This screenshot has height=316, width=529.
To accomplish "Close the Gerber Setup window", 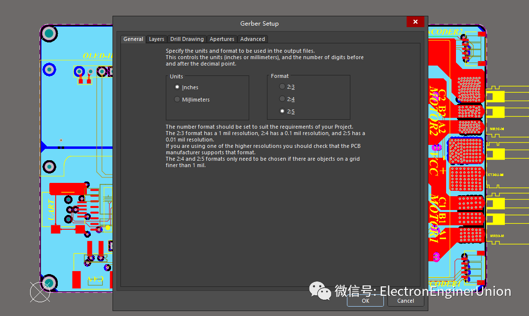I will coord(415,22).
